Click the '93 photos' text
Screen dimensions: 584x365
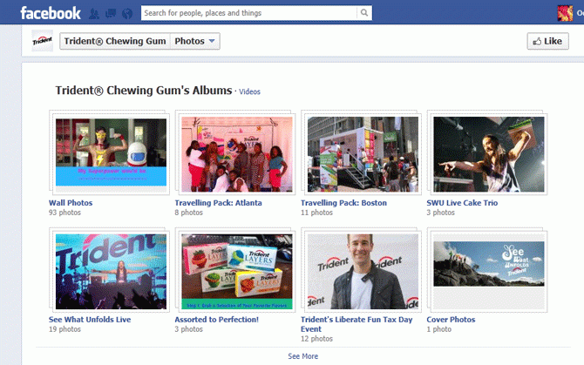click(65, 213)
